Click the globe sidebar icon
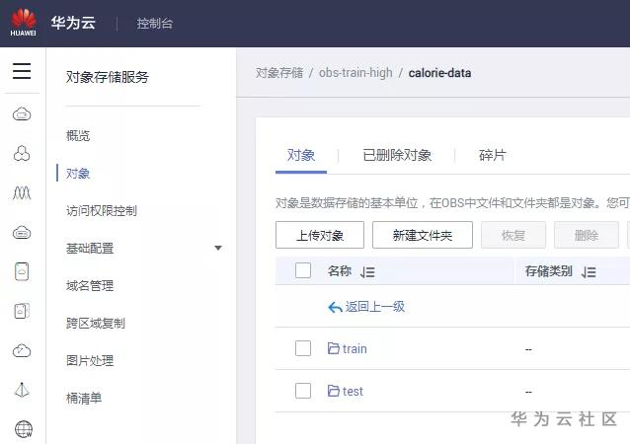This screenshot has height=444, width=630. click(x=24, y=429)
